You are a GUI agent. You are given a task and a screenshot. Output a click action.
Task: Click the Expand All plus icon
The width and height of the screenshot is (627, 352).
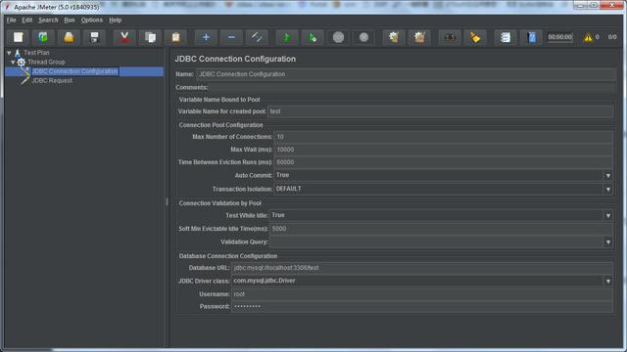click(x=206, y=37)
